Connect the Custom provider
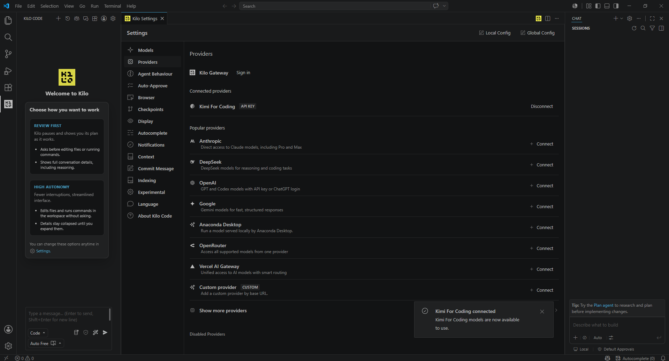 pos(542,290)
